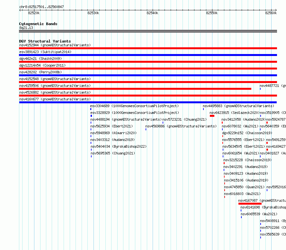This screenshot has height=250, width=286.
Task: Click the nsv4167087 gnomAD label
Action: (x=262, y=200)
